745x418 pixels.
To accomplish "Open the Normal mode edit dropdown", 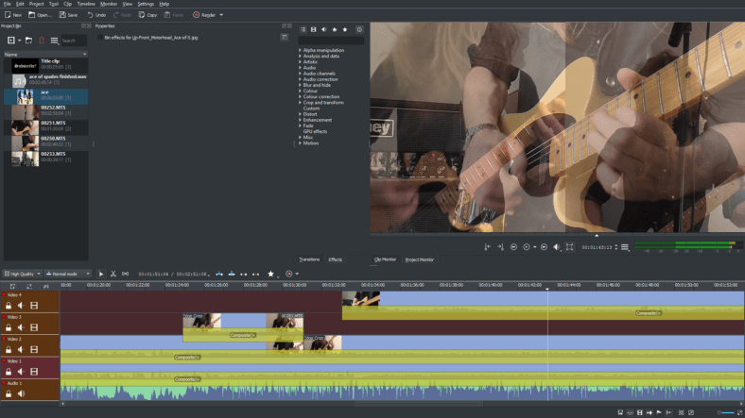I will coord(67,274).
